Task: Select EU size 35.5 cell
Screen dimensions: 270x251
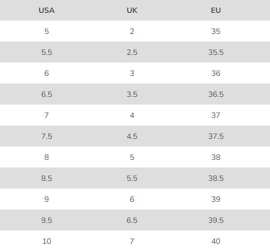Action: (216, 52)
